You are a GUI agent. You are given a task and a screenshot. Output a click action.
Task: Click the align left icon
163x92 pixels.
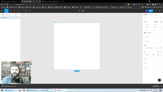(145, 18)
